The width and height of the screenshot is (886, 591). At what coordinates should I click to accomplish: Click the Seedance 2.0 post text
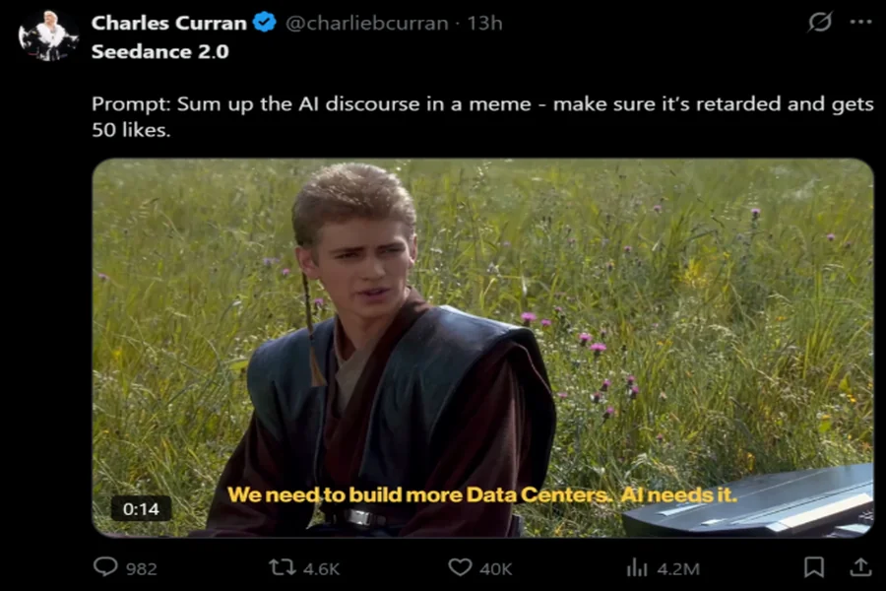(x=159, y=51)
